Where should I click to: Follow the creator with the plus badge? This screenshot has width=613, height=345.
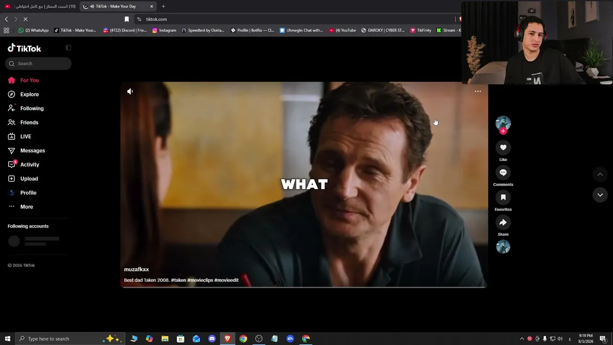(503, 131)
